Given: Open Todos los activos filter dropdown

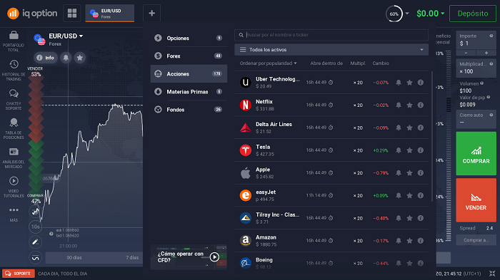Looking at the screenshot, I should pyautogui.click(x=331, y=50).
